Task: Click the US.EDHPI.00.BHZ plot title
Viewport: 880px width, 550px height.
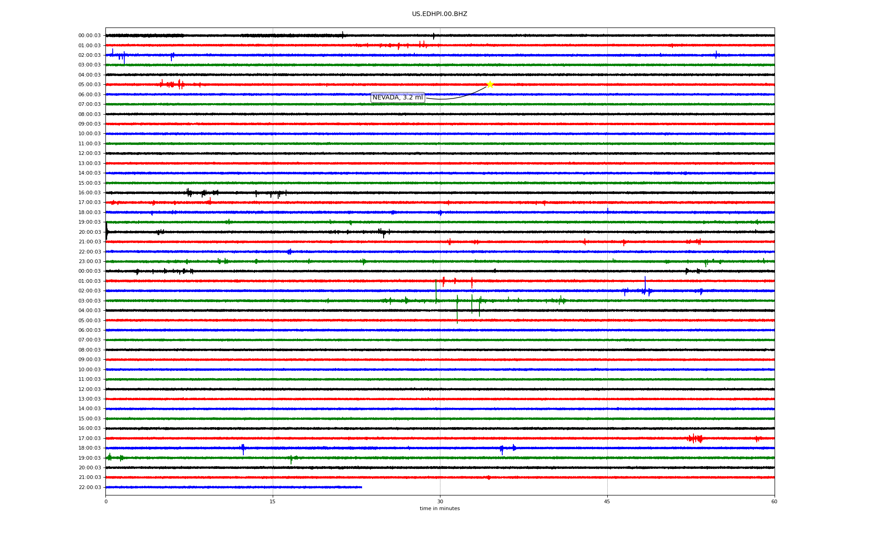Action: [x=439, y=14]
